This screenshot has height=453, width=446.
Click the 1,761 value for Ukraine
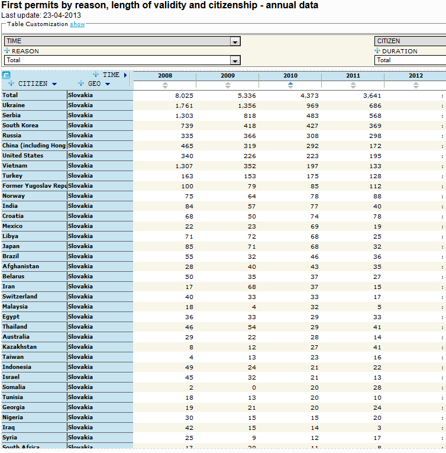pos(184,106)
